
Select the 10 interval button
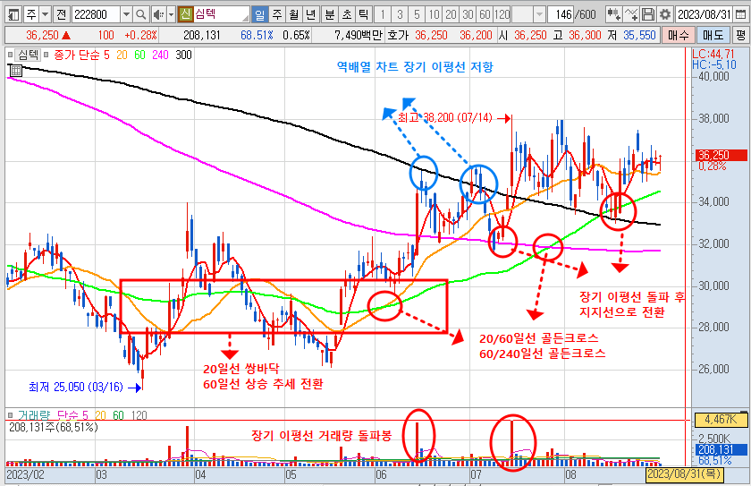pyautogui.click(x=434, y=15)
